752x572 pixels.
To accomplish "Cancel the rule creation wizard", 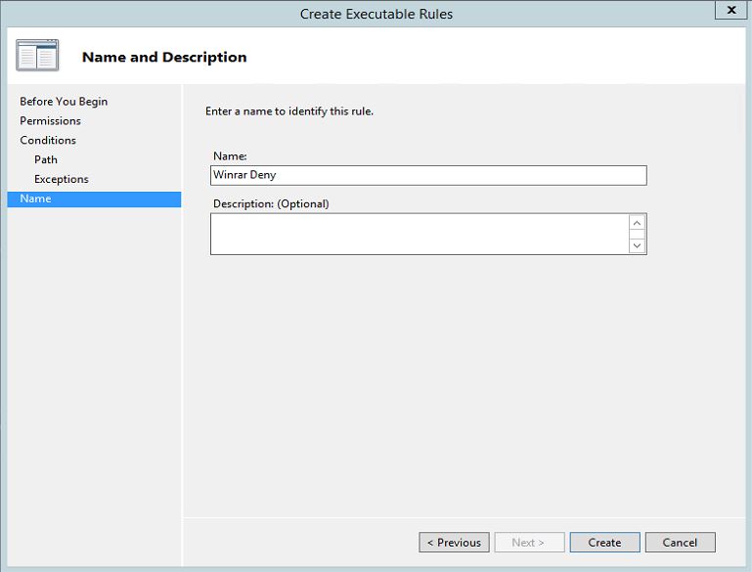I will 680,543.
